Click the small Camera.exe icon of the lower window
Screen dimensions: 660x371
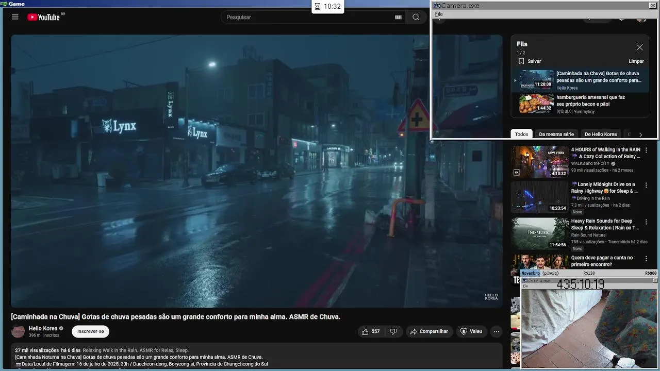pyautogui.click(x=524, y=281)
